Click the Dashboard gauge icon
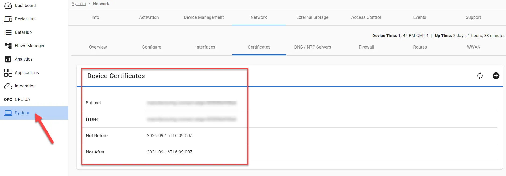The height and width of the screenshot is (176, 506). [x=8, y=6]
